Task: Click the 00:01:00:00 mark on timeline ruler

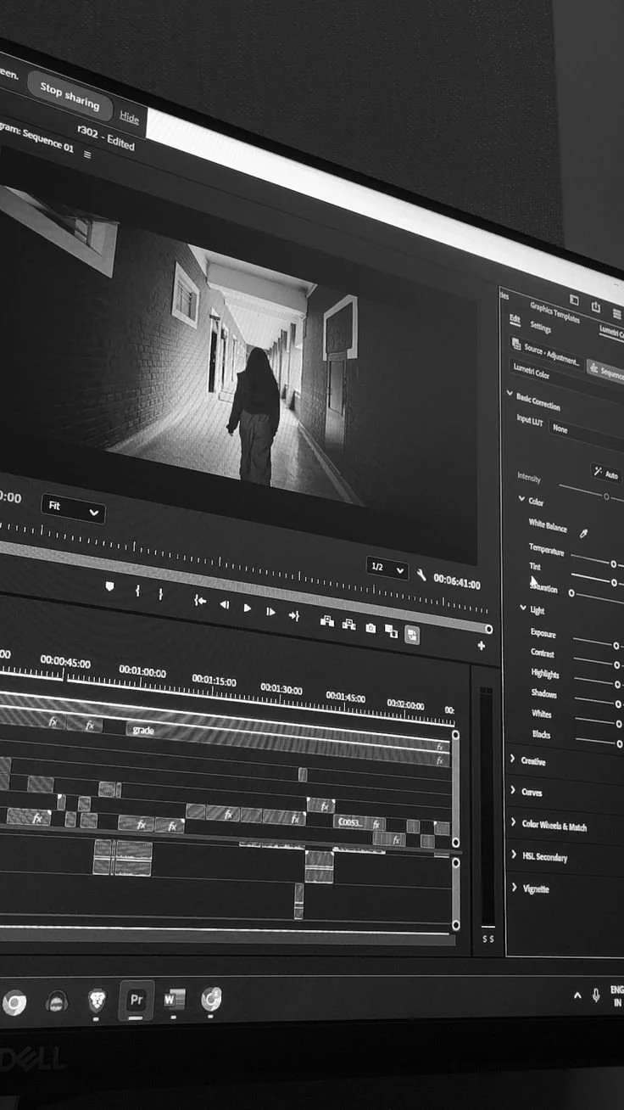Action: (142, 671)
